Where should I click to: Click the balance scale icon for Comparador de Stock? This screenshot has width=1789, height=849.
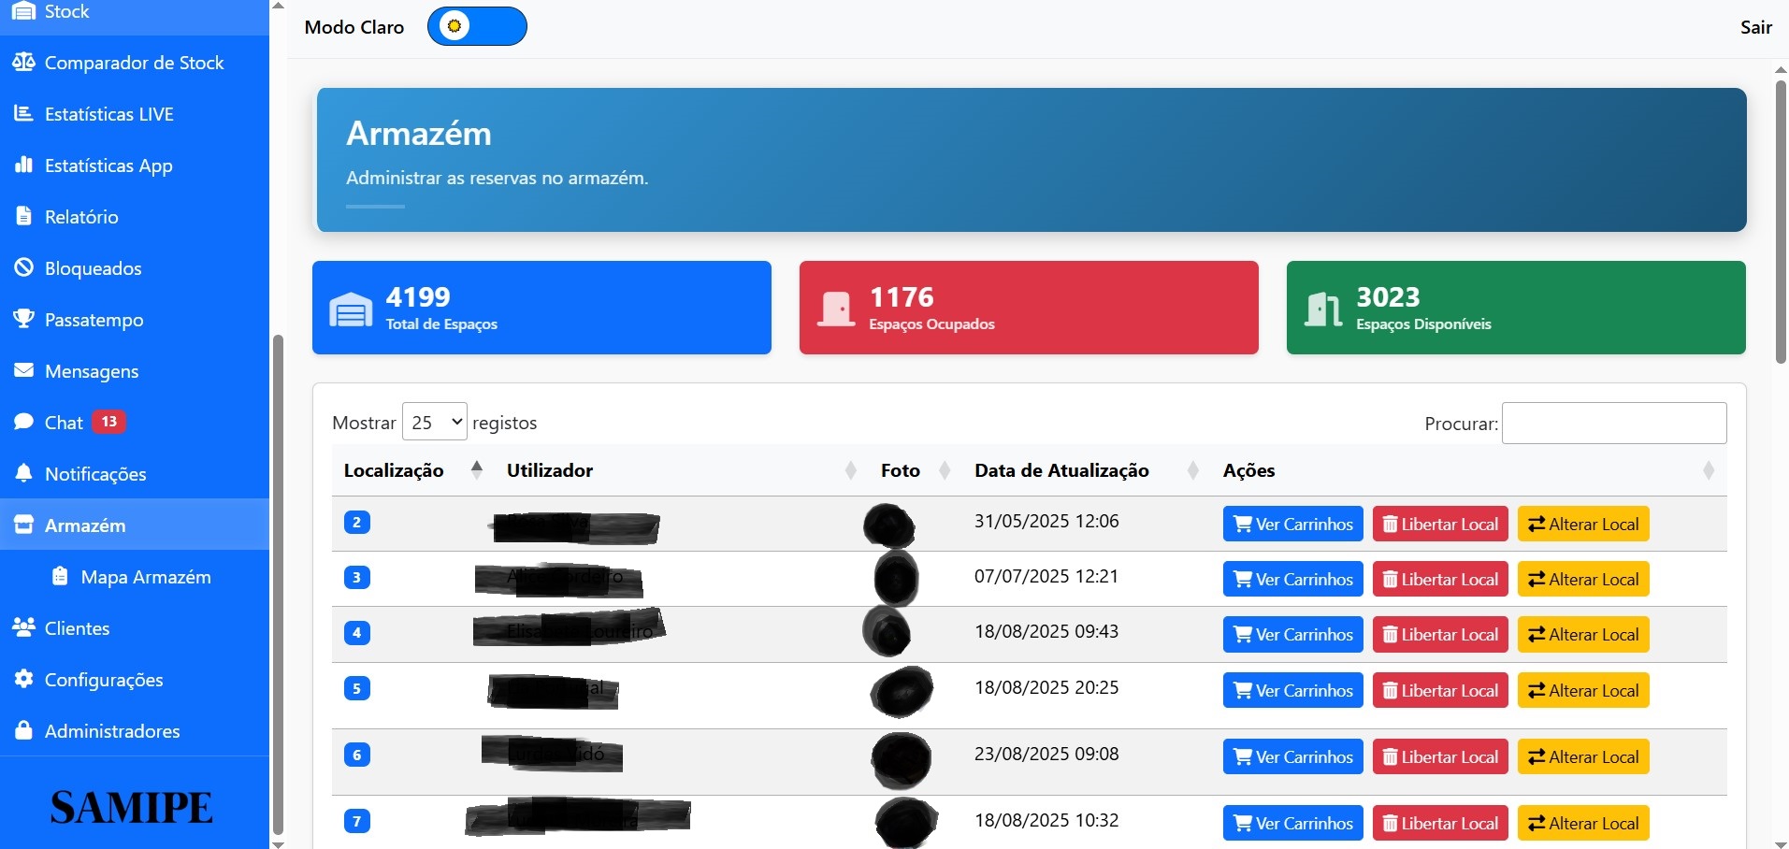pyautogui.click(x=23, y=62)
